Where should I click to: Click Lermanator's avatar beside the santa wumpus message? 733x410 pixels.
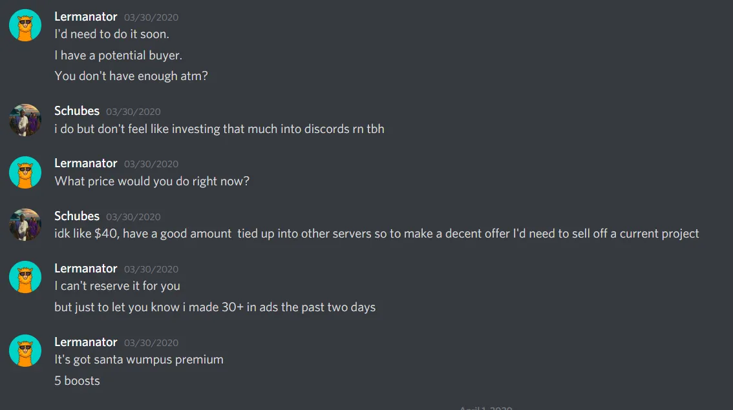coord(25,351)
